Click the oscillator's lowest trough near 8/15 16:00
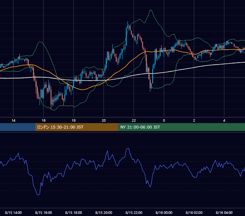Screen dimensions: 245x216 tap(38, 194)
